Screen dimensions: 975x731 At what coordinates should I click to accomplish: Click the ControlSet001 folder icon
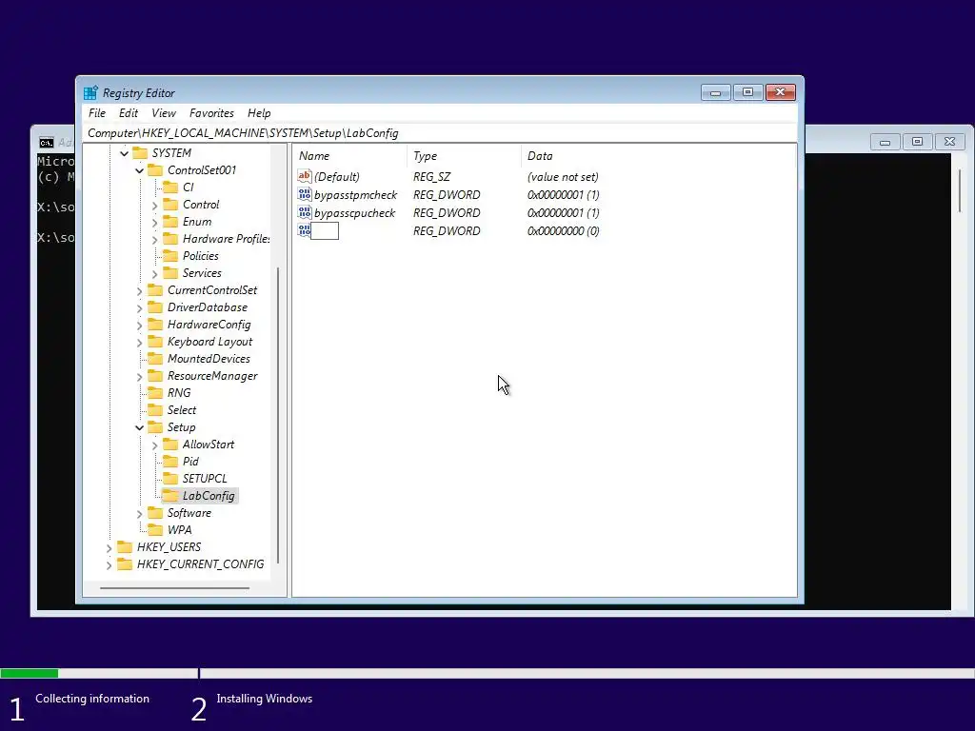coord(155,170)
